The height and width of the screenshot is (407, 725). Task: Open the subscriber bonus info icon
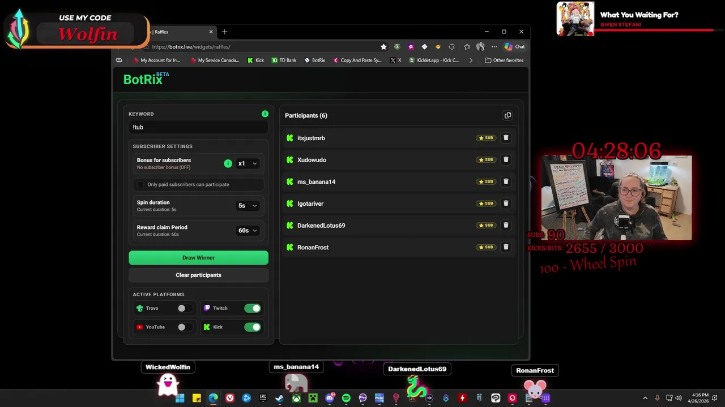pos(228,163)
